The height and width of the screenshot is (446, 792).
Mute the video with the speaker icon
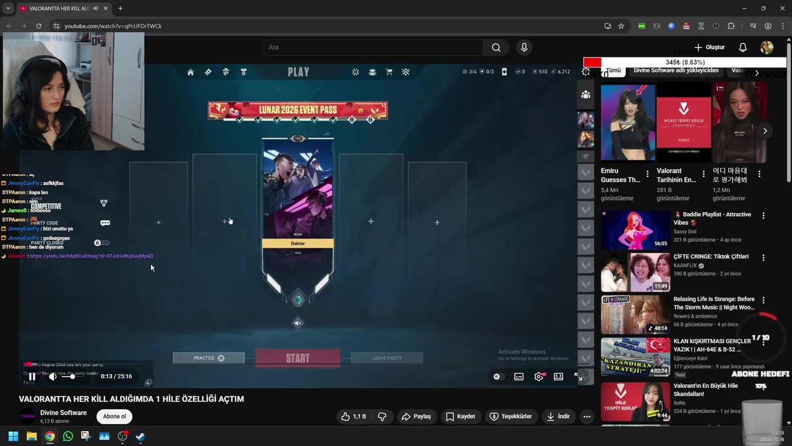pyautogui.click(x=53, y=377)
